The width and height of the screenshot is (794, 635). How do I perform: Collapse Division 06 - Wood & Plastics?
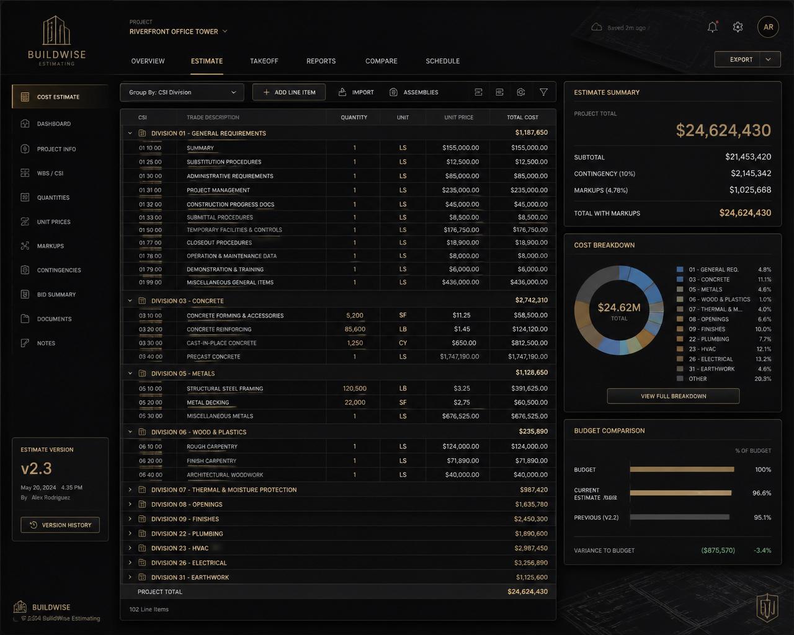point(130,432)
